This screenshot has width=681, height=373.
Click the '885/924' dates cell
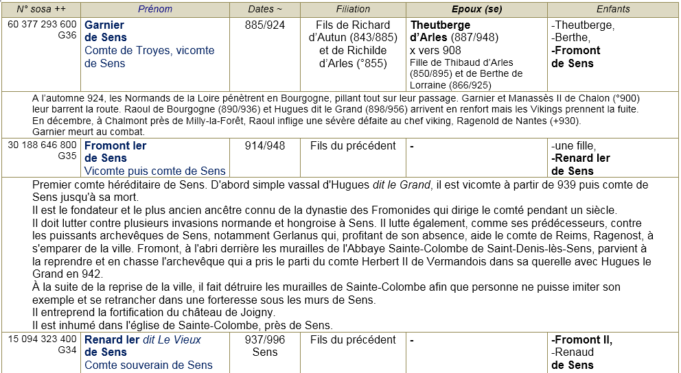click(264, 25)
